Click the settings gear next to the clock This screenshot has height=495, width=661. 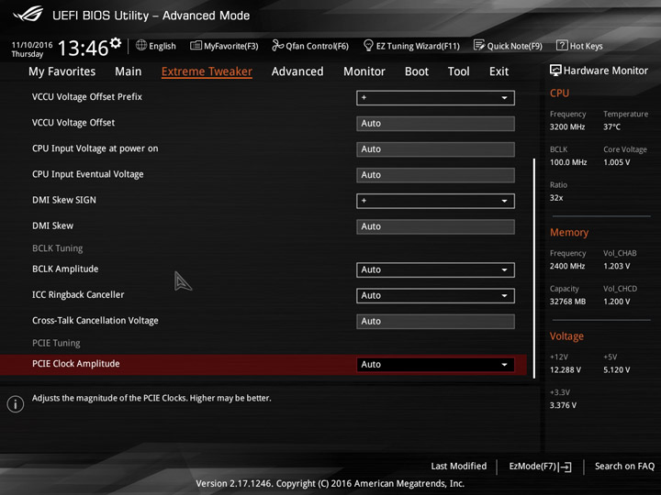pyautogui.click(x=116, y=43)
